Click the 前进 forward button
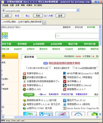103x123 pixels. (17, 16)
